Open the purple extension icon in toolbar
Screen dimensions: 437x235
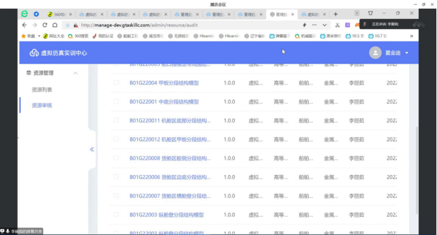(347, 25)
